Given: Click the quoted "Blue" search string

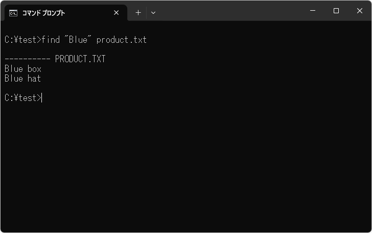Looking at the screenshot, I should [78, 40].
